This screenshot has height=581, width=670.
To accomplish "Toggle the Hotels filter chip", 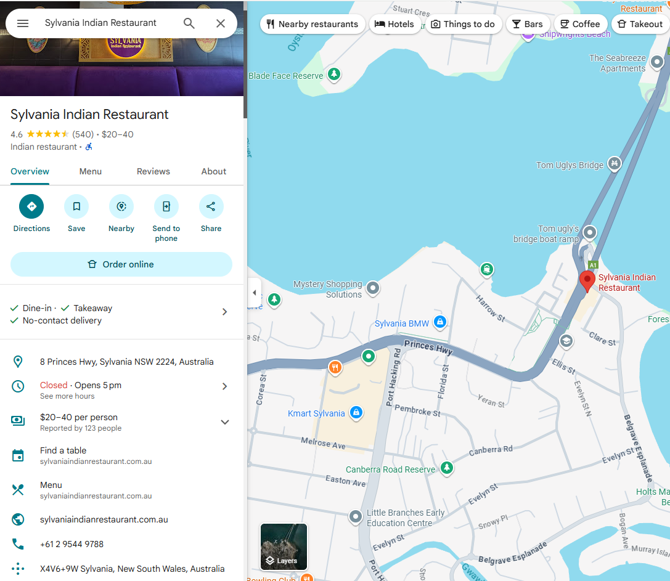I will coord(394,24).
